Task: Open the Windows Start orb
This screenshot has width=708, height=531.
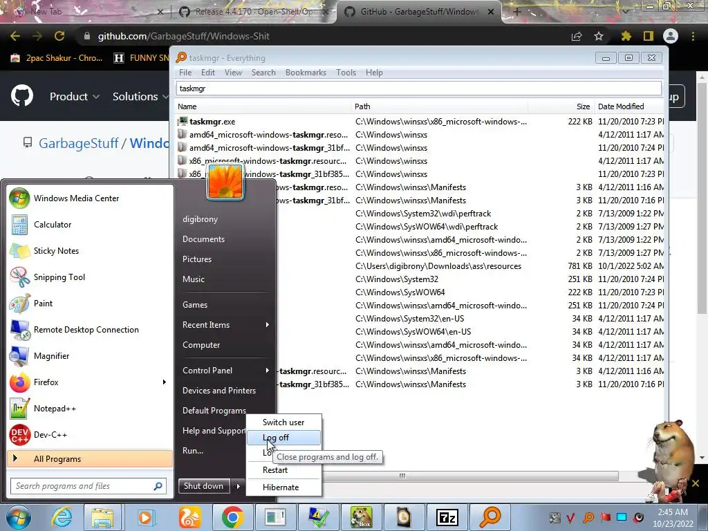Action: click(x=19, y=517)
